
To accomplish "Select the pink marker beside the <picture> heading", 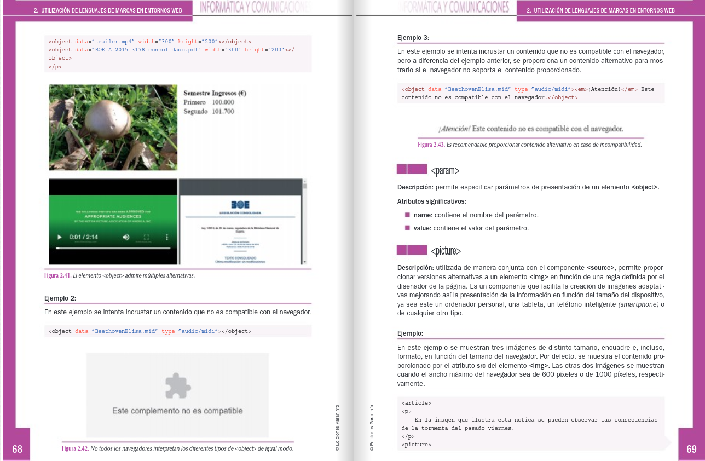I will click(x=411, y=250).
